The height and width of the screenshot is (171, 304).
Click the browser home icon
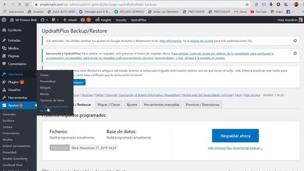click(27, 4)
